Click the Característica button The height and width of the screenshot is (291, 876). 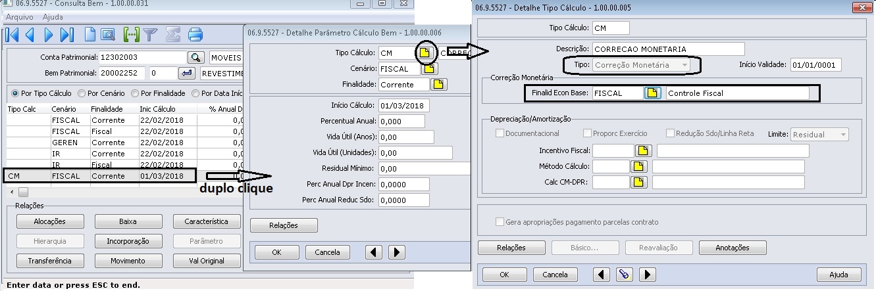[x=206, y=222]
